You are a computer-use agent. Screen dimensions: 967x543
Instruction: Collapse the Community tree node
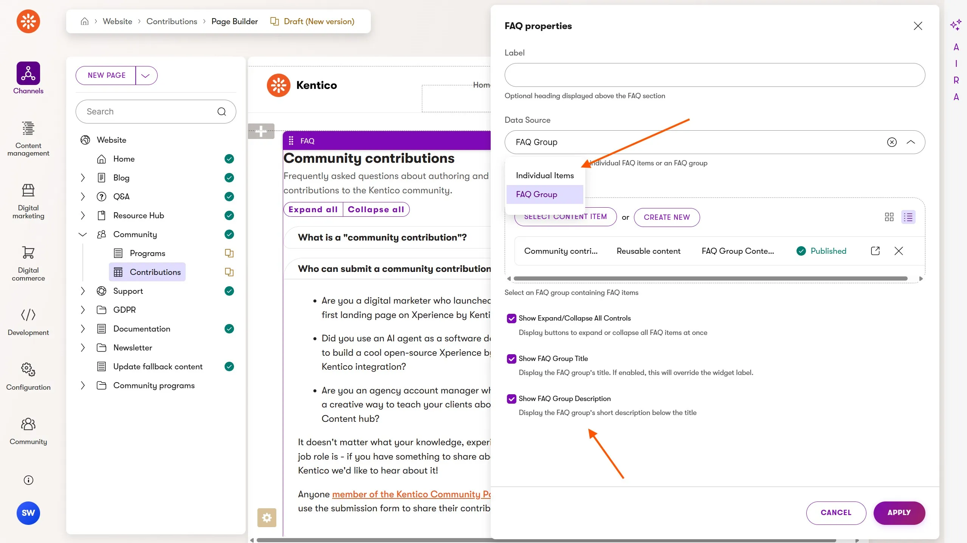pos(82,234)
